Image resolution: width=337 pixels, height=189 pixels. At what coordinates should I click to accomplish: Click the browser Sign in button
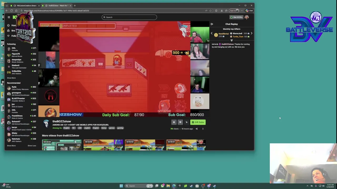pos(234,11)
